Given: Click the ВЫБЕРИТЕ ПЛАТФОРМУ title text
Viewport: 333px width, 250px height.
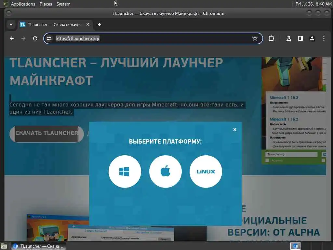Looking at the screenshot, I should tap(165, 142).
